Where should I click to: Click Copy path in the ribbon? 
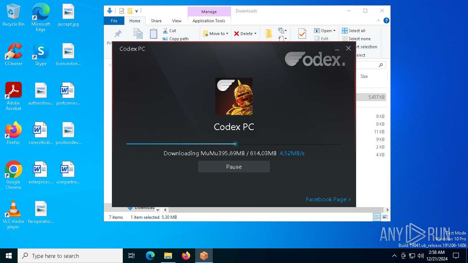(175, 39)
